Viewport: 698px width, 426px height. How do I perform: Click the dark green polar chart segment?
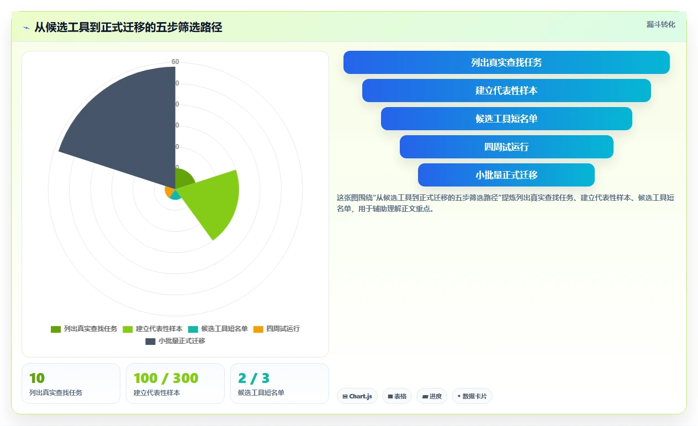click(184, 179)
